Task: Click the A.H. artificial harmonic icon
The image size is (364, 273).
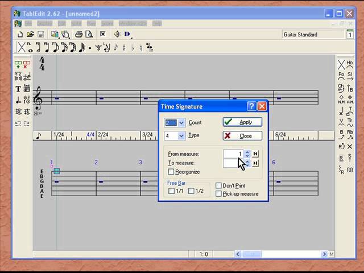Action: pos(350,100)
